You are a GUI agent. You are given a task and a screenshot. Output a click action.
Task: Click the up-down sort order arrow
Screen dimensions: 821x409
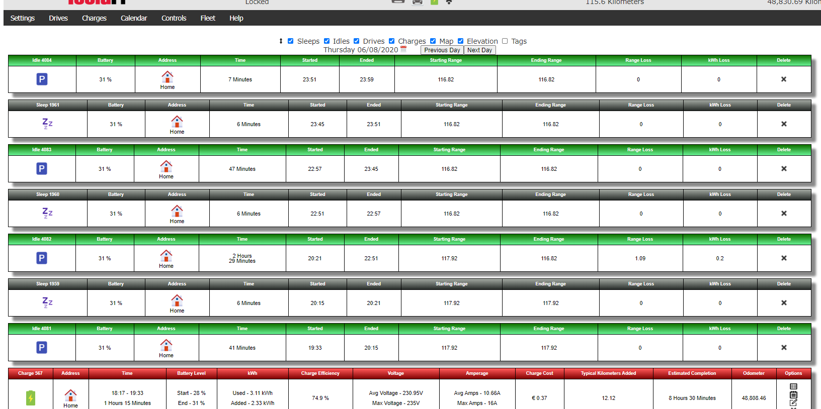pos(281,41)
